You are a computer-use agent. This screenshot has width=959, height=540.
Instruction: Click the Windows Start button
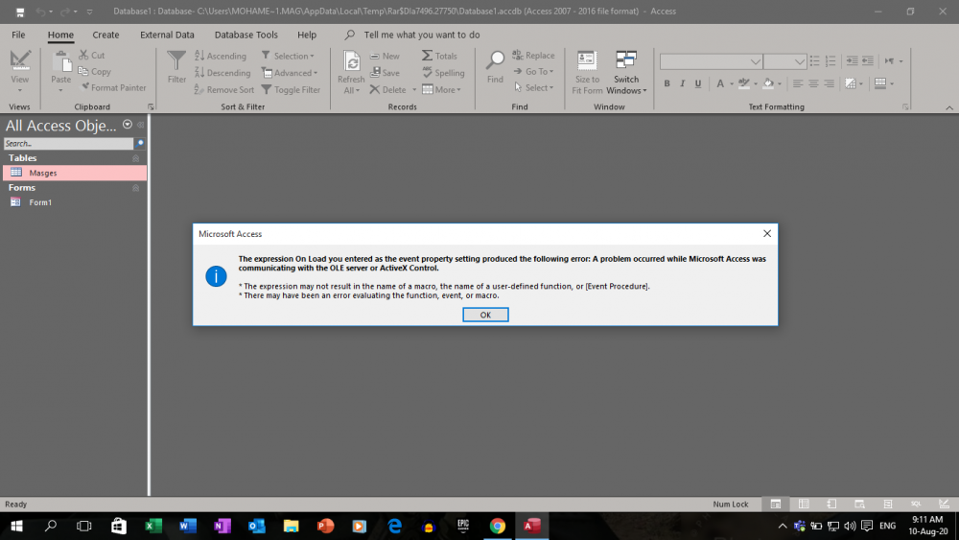point(16,526)
